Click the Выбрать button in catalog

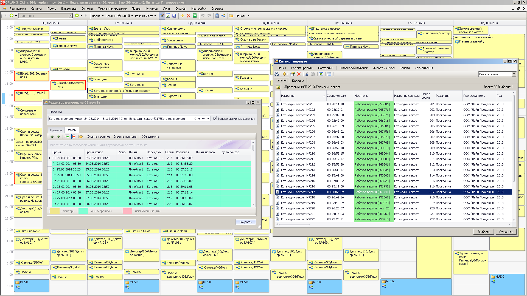484,232
